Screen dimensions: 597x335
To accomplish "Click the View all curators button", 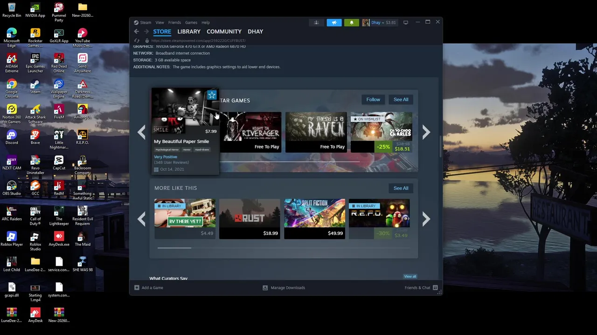I will pos(410,276).
